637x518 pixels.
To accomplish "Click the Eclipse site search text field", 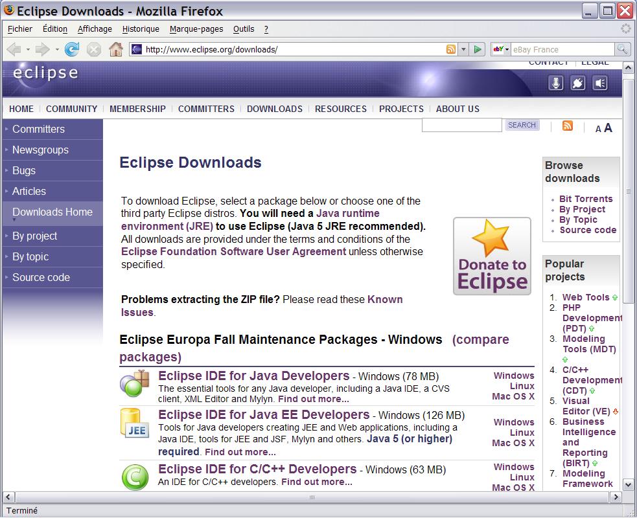I will (x=461, y=125).
